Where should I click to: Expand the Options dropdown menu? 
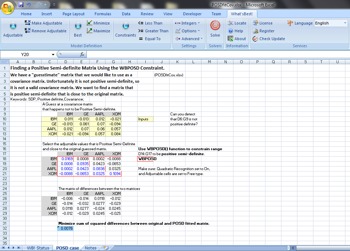tap(187, 31)
